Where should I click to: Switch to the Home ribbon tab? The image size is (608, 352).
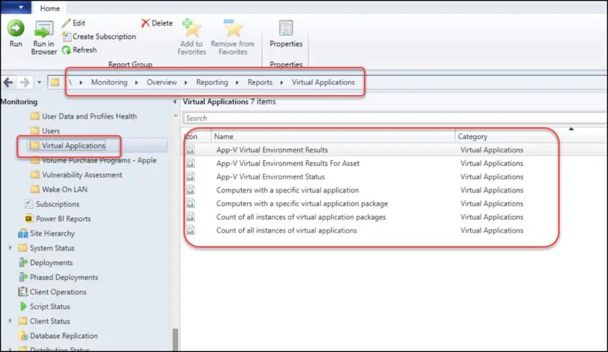coord(50,8)
